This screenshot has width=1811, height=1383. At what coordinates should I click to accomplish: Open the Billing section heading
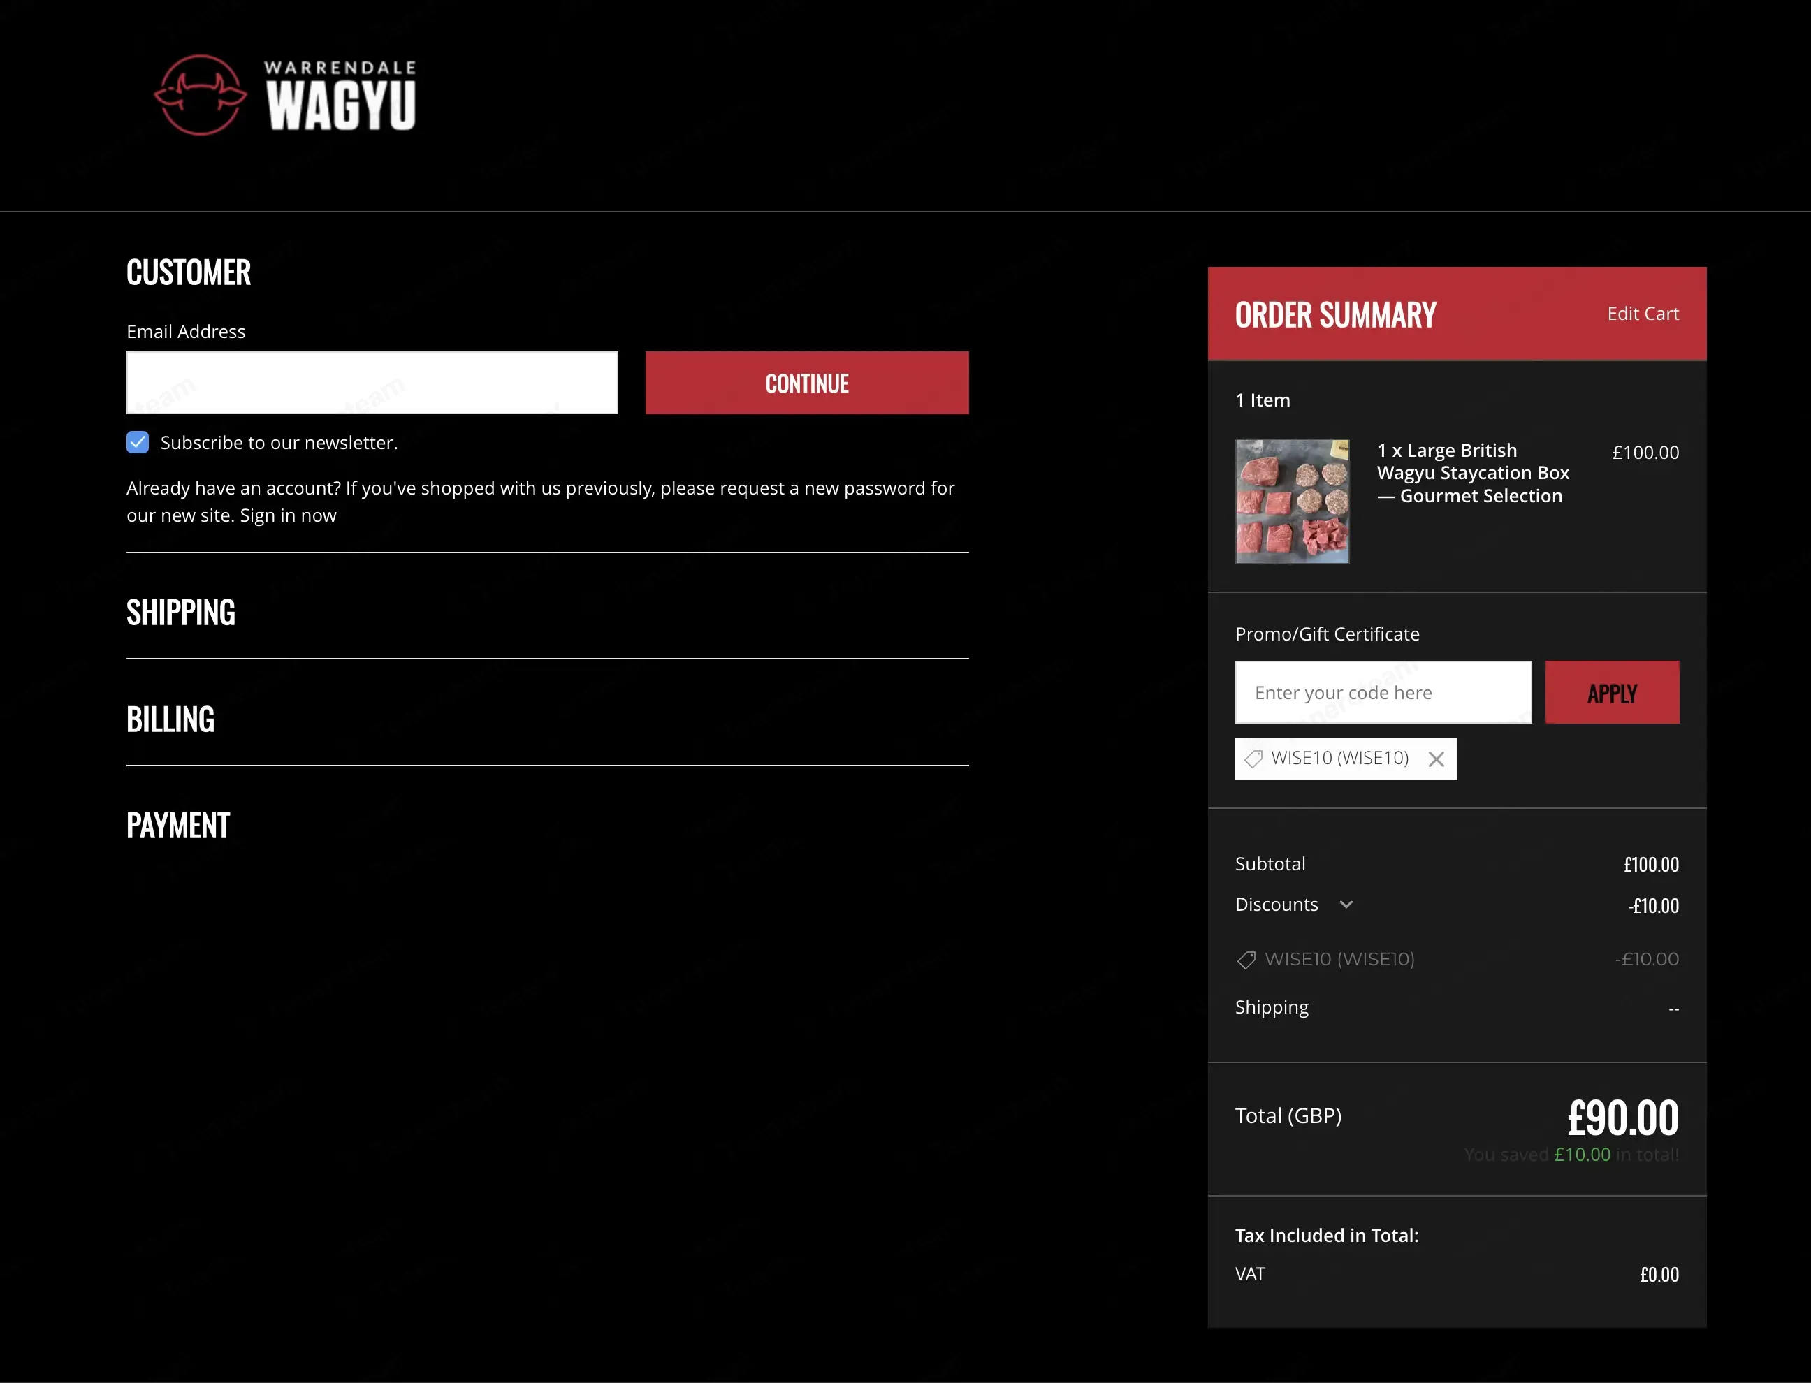[170, 719]
